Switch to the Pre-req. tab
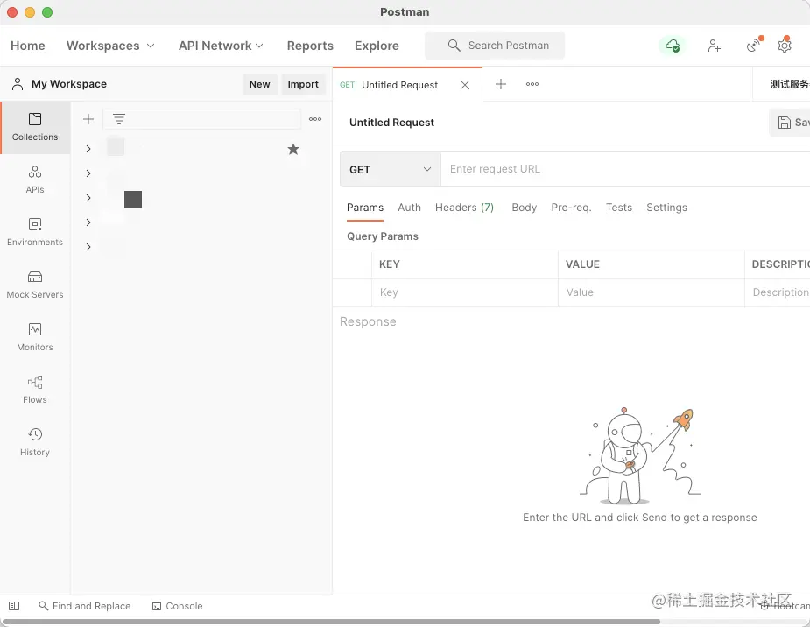 tap(571, 208)
